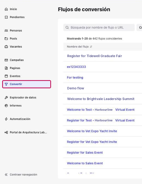This screenshot has width=142, height=184.
Task: Focus the flow name or URL search field
Action: pyautogui.click(x=99, y=28)
